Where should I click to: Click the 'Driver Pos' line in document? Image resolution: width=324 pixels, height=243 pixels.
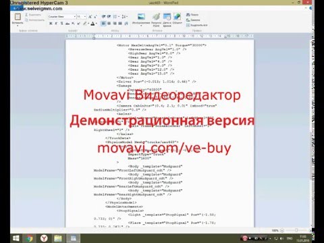pos(157,82)
